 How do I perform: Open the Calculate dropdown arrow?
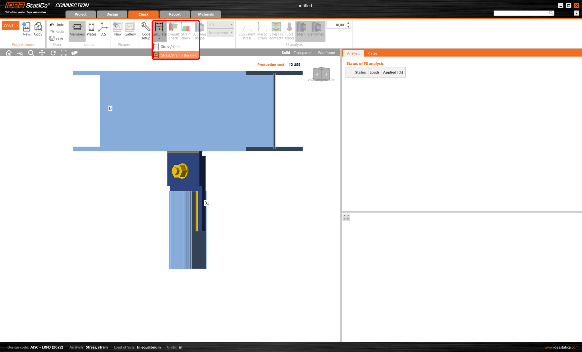pyautogui.click(x=159, y=39)
